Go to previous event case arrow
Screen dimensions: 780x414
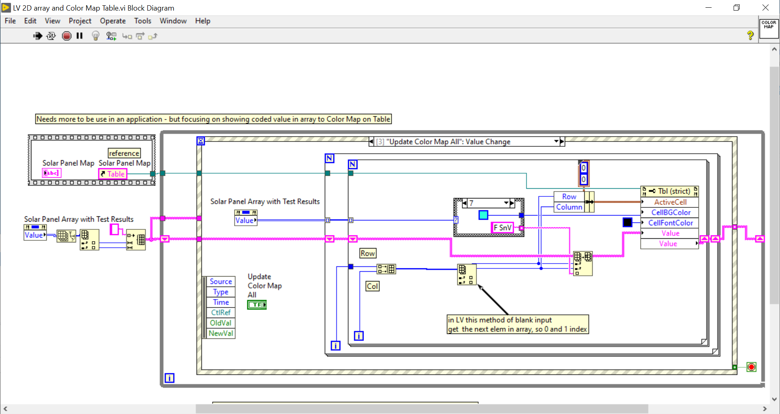(x=371, y=142)
